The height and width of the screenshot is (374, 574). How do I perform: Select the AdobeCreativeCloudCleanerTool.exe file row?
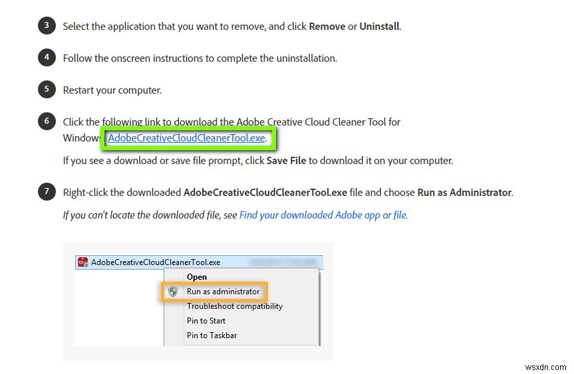coord(199,262)
